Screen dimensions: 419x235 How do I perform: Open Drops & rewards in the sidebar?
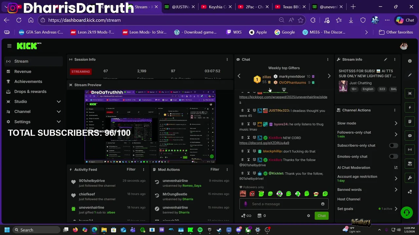click(34, 92)
